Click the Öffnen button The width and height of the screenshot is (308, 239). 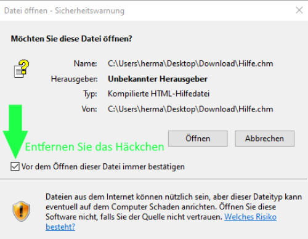198,139
